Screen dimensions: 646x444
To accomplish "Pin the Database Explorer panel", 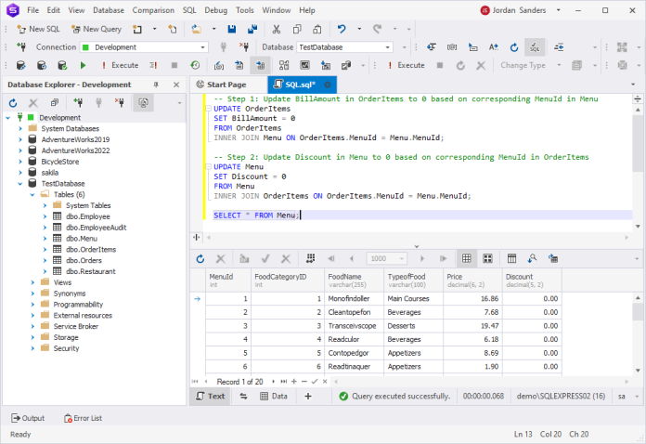I will (156, 85).
